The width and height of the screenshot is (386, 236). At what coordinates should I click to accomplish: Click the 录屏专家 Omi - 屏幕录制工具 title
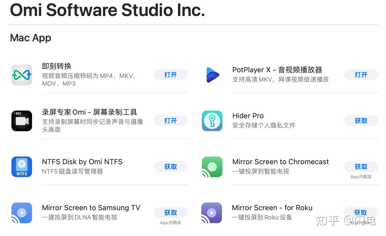point(90,112)
